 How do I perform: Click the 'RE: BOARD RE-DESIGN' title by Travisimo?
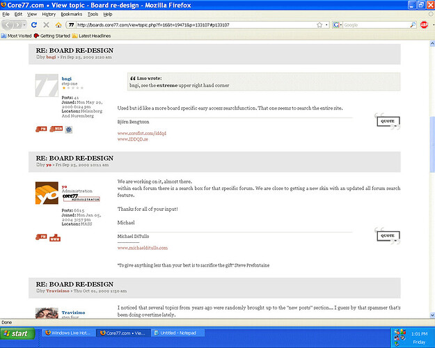(x=74, y=285)
